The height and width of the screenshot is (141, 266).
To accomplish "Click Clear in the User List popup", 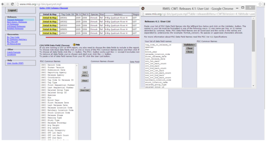I will click(189, 48).
